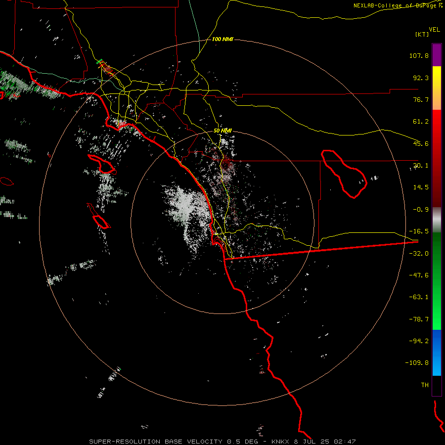This screenshot has height=445, width=445.
Task: Click the -109.8 velocity legend value
Action: click(x=417, y=363)
